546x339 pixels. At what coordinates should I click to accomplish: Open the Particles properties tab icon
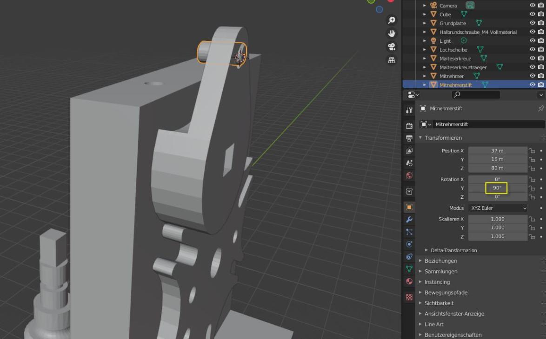tap(409, 232)
